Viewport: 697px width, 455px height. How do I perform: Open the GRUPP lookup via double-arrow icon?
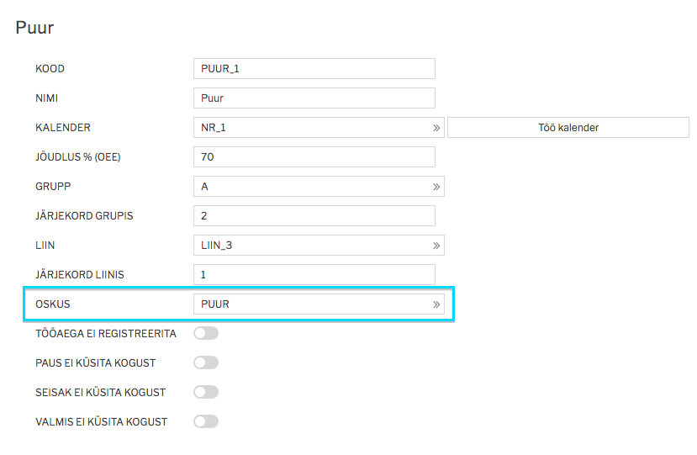click(x=436, y=187)
